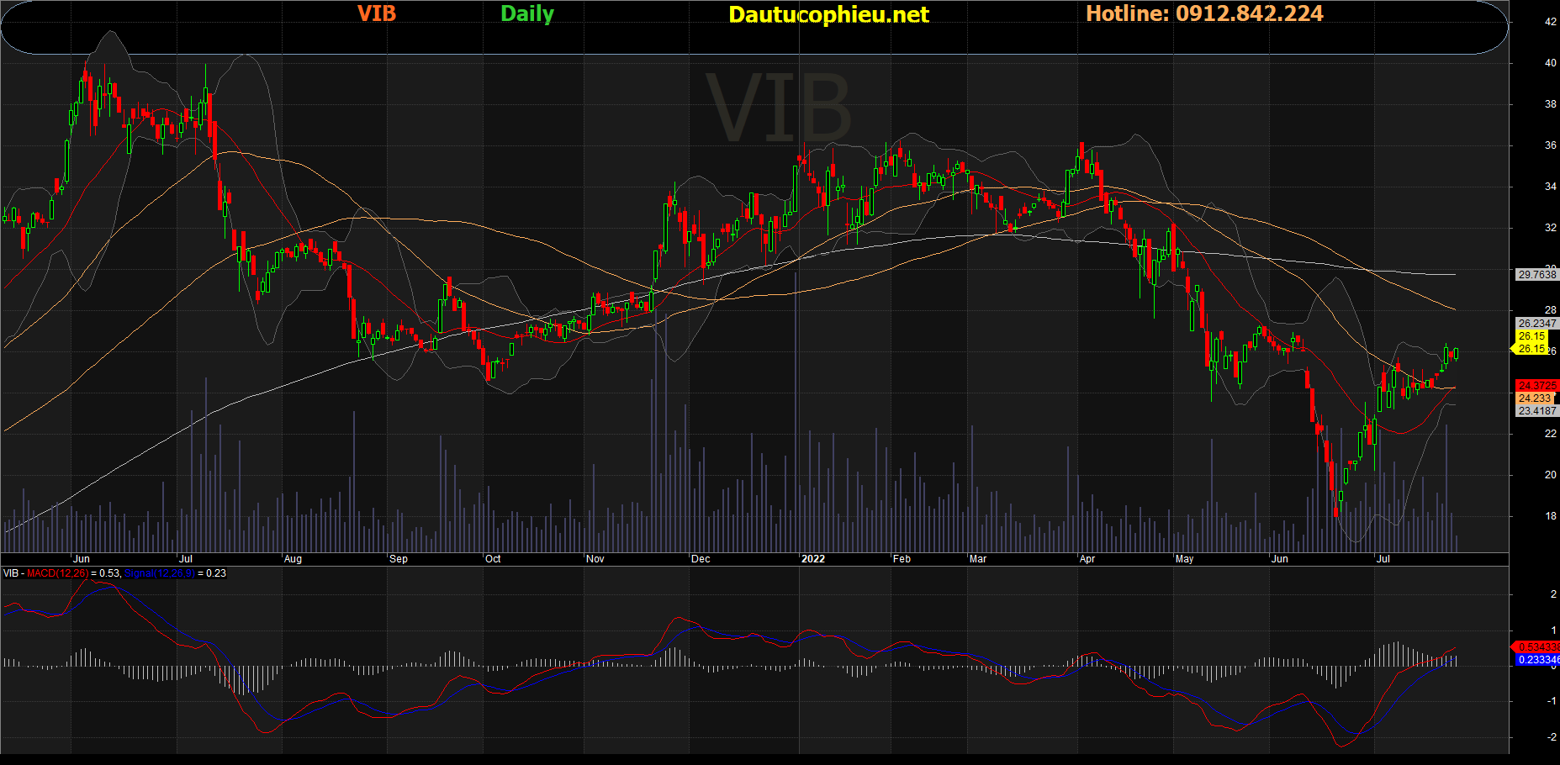Click the gray 29.7638 price tag
This screenshot has width=1560, height=765.
(1536, 275)
